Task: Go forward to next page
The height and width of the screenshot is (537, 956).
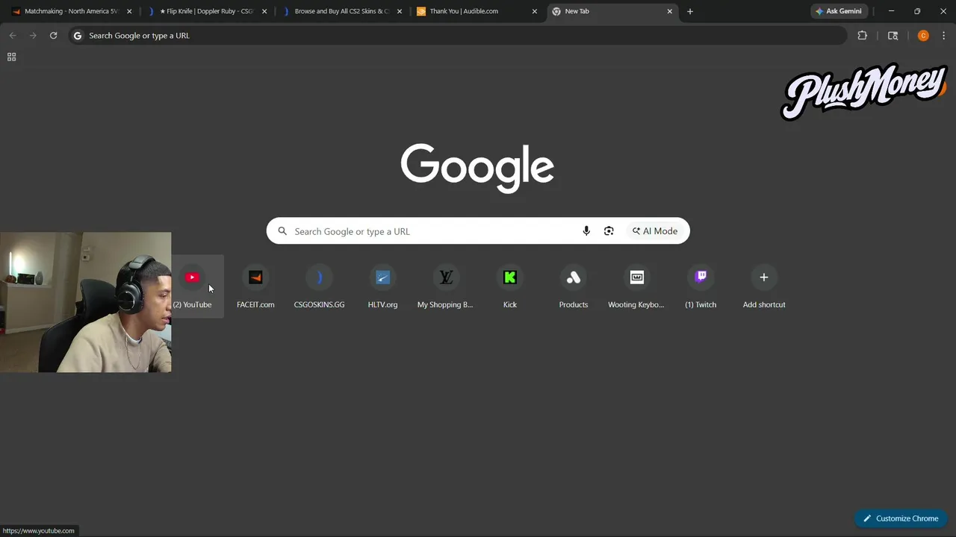Action: pos(33,36)
